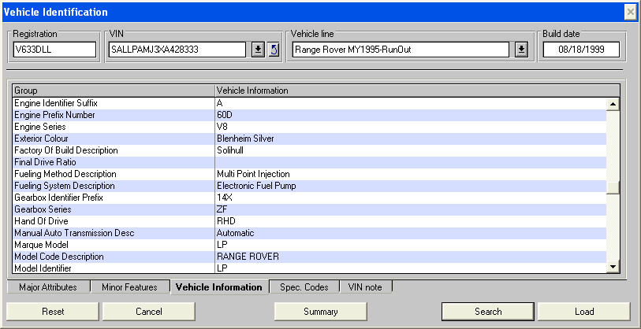Open the Spec. Codes tab
Image resolution: width=641 pixels, height=329 pixels.
pyautogui.click(x=304, y=287)
